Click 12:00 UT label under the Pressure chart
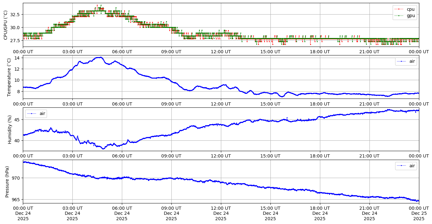Viewport: 432px width, 224px height. click(x=221, y=208)
